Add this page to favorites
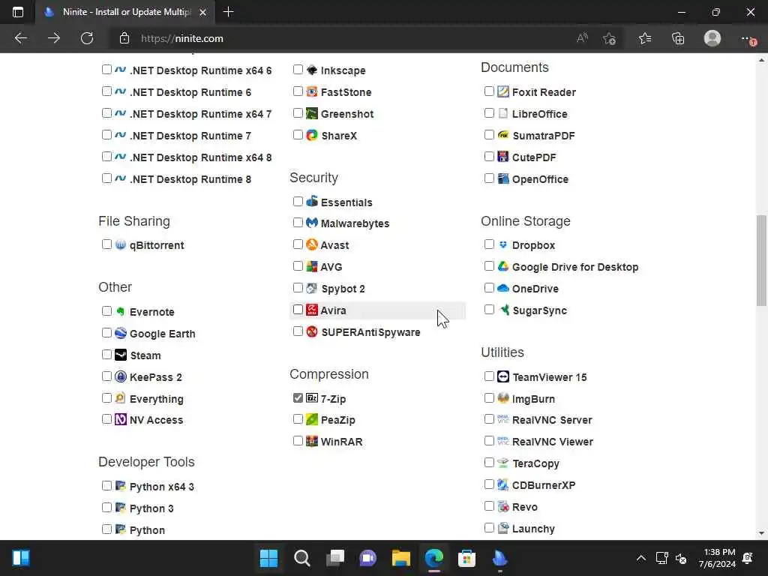This screenshot has width=768, height=576. click(x=609, y=38)
